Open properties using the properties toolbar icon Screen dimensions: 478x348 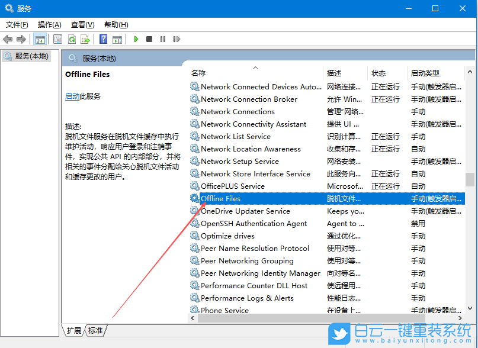point(58,39)
